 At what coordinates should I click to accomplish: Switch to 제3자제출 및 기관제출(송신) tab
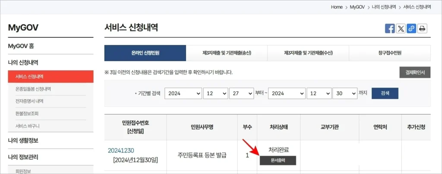227,53
